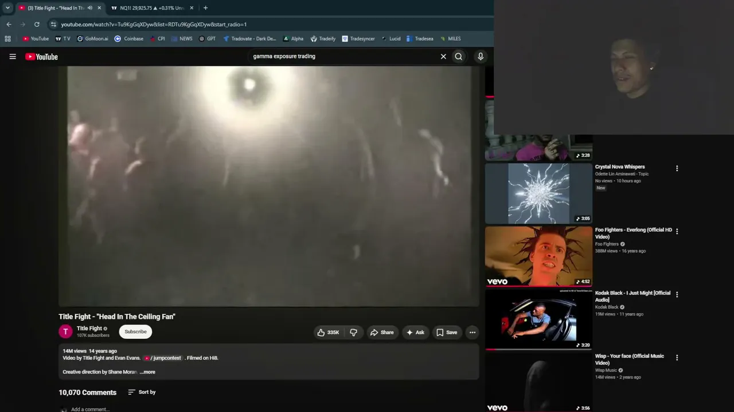Pause the playing Title Fight video

269,187
